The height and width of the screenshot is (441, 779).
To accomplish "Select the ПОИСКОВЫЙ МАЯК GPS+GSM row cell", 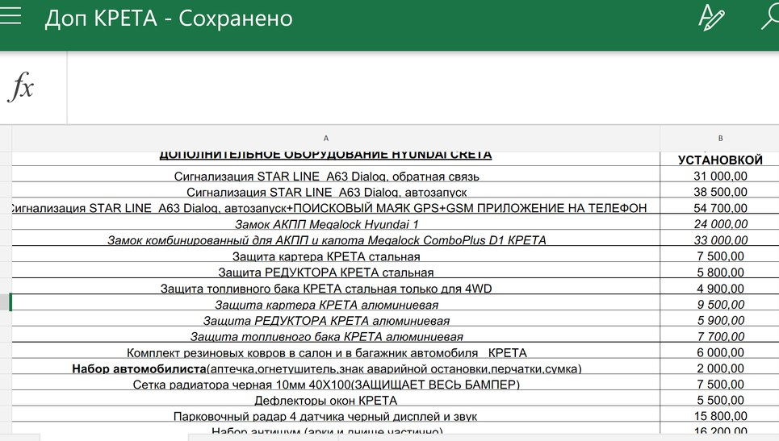I will click(x=336, y=206).
